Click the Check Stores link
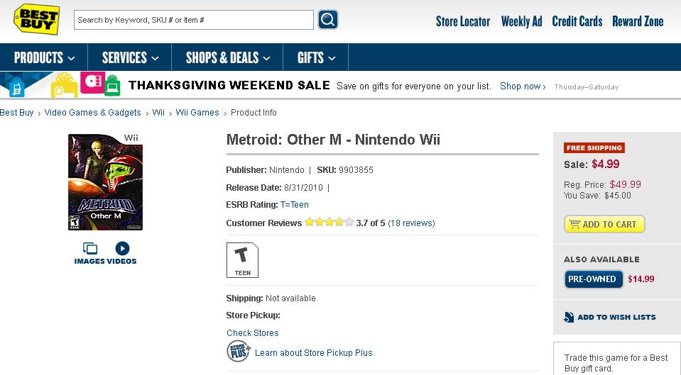Viewport: 681px width, 375px height. [253, 333]
